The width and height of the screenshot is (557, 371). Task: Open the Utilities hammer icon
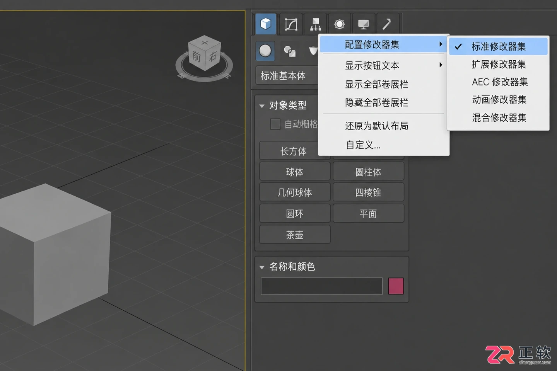pyautogui.click(x=387, y=24)
